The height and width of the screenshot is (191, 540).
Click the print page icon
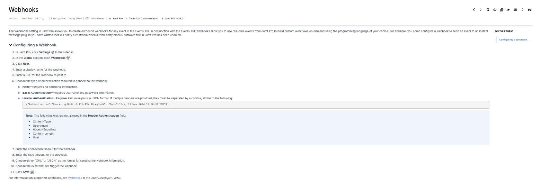click(529, 10)
